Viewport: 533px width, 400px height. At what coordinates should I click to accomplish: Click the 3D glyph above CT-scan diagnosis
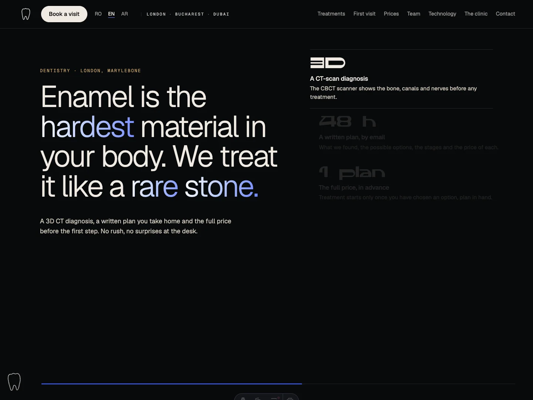[x=328, y=63]
